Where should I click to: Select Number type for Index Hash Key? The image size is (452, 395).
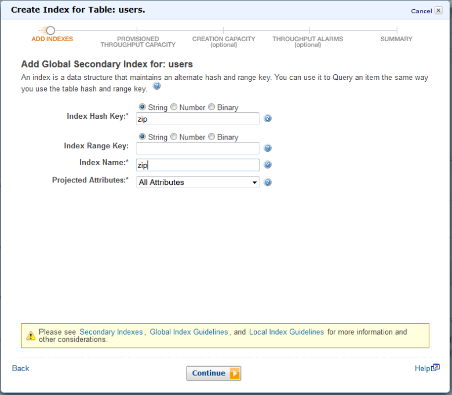(x=174, y=107)
